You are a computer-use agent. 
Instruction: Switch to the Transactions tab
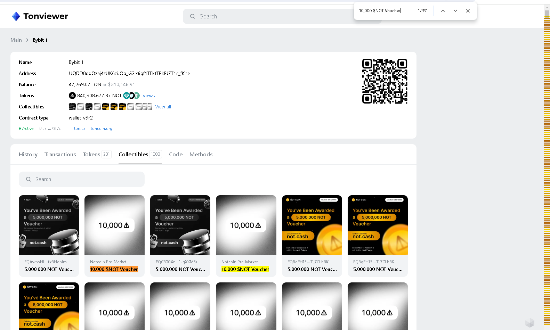click(60, 154)
